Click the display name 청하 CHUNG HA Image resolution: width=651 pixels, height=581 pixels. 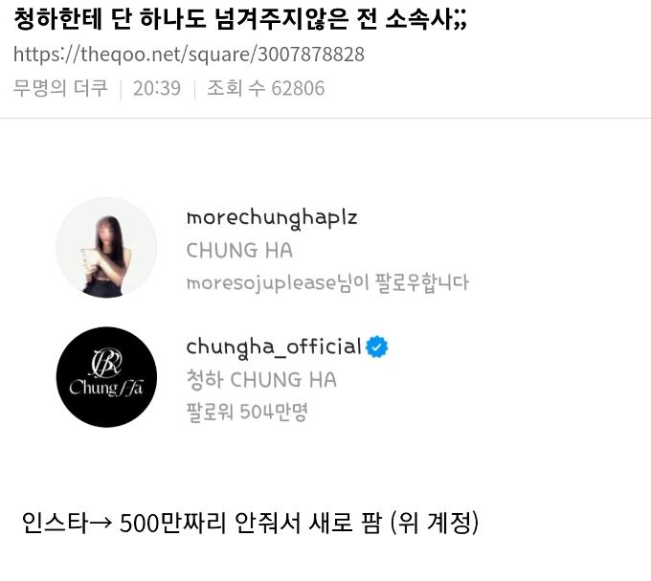click(x=261, y=380)
